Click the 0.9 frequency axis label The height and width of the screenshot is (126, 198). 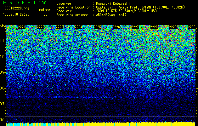tap(3, 72)
